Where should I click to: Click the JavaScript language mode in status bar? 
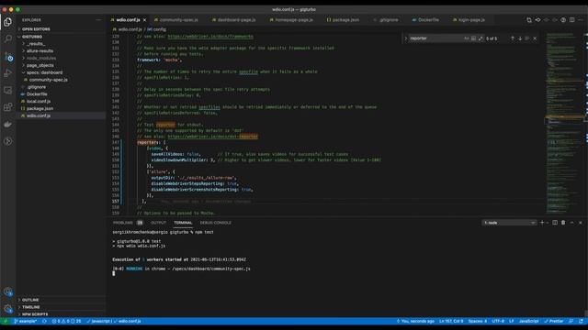529,321
